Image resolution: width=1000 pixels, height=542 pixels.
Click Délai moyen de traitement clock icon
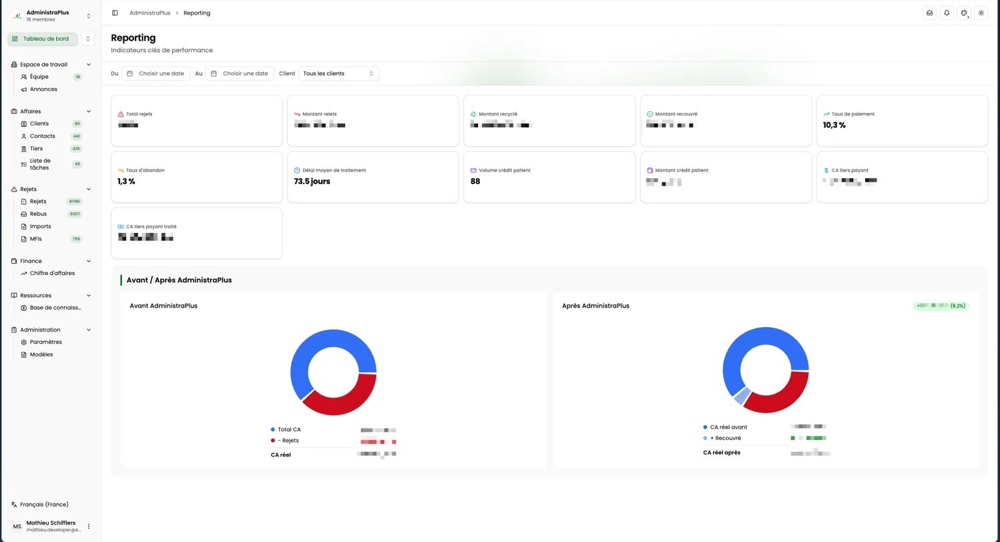(x=297, y=170)
